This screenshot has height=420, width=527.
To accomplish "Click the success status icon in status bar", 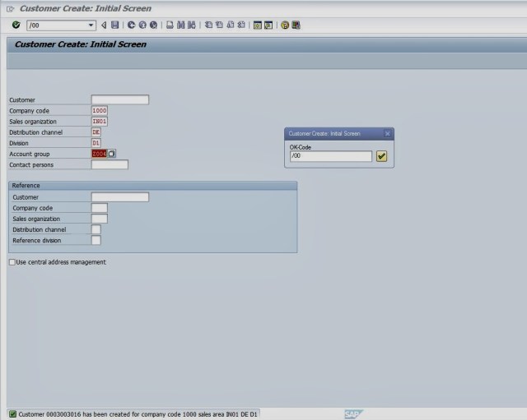I will point(12,414).
